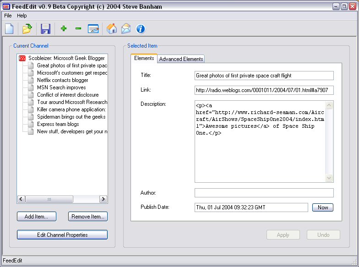
Task: Click into the Publish Date field
Action: (251, 207)
